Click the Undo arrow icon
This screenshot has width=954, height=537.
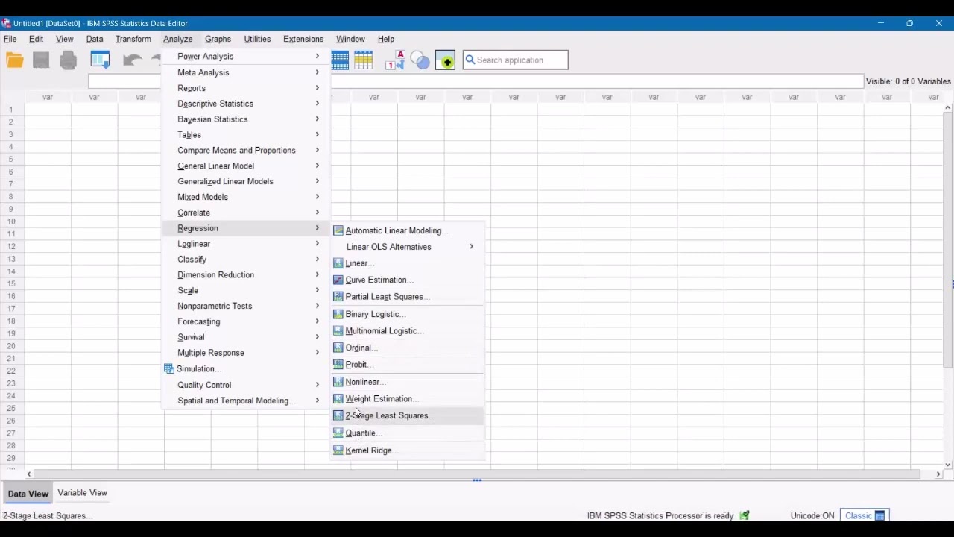tap(133, 60)
